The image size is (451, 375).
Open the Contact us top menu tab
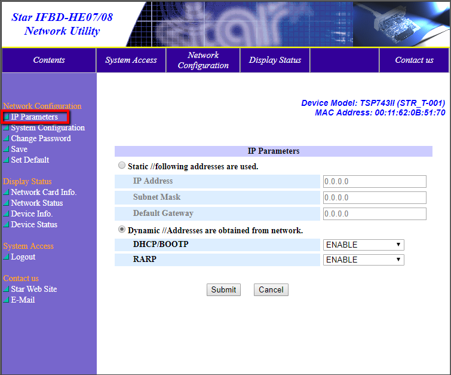tap(414, 60)
